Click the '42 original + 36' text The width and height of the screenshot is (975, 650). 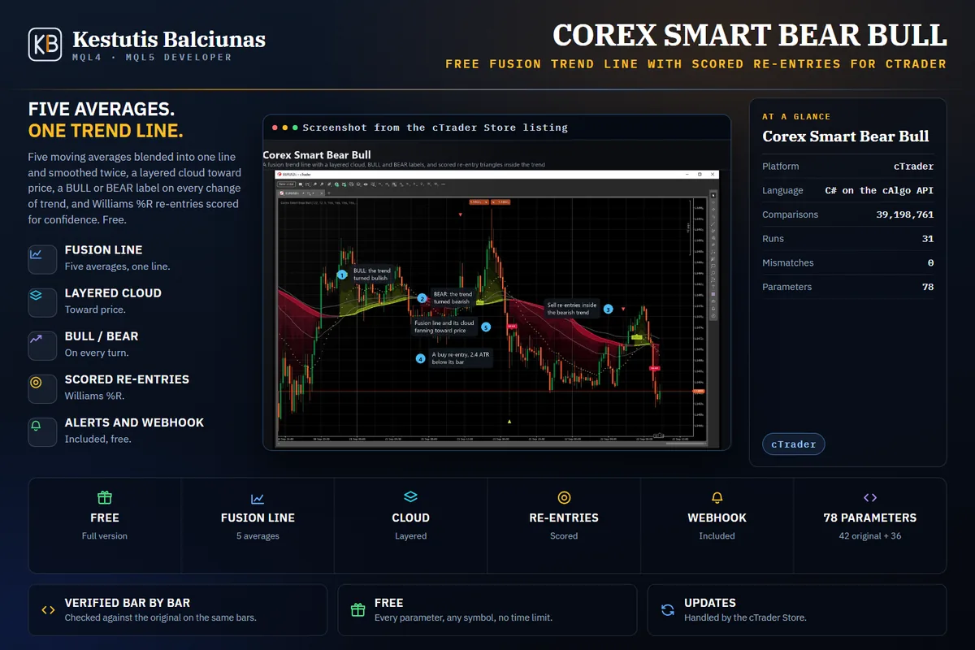(869, 536)
